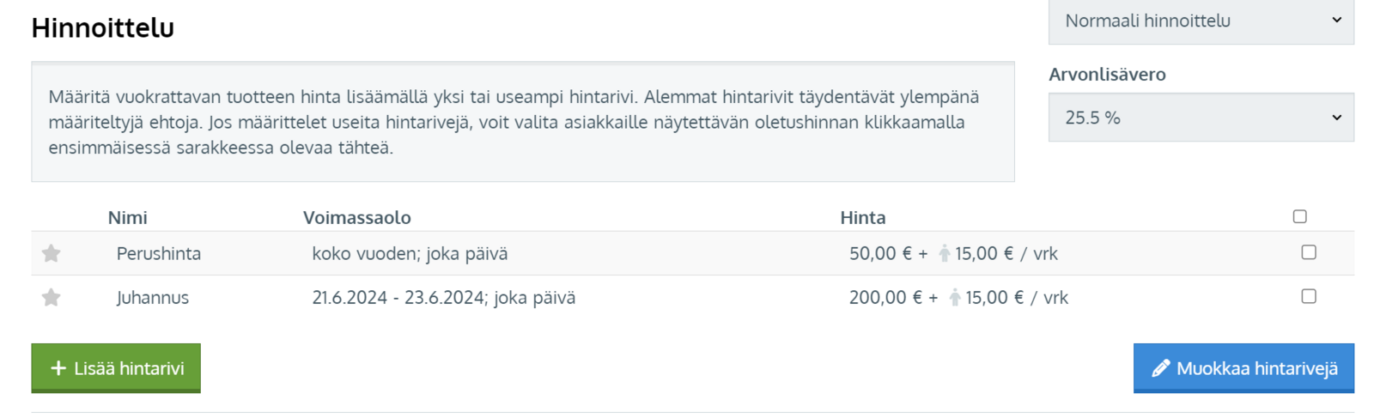
Task: Toggle the select-all checkbox in table header
Action: [x=1300, y=216]
